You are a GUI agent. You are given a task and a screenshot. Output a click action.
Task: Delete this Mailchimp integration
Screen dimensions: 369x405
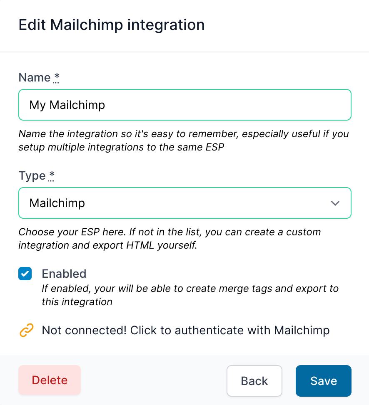point(49,380)
